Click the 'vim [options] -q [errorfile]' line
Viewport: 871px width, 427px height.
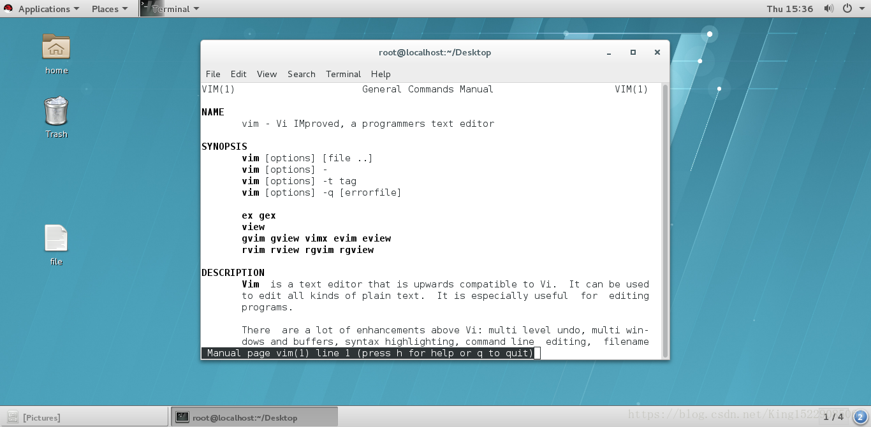(321, 192)
